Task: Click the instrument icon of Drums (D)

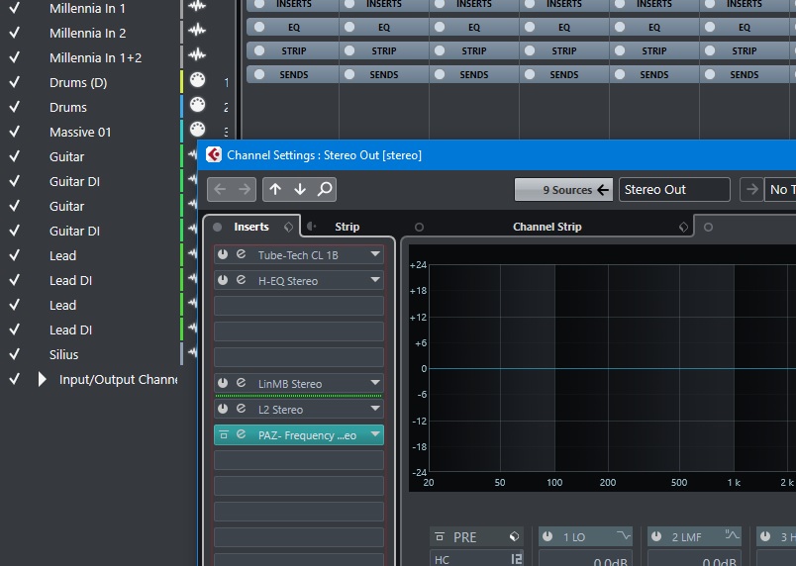Action: (197, 79)
